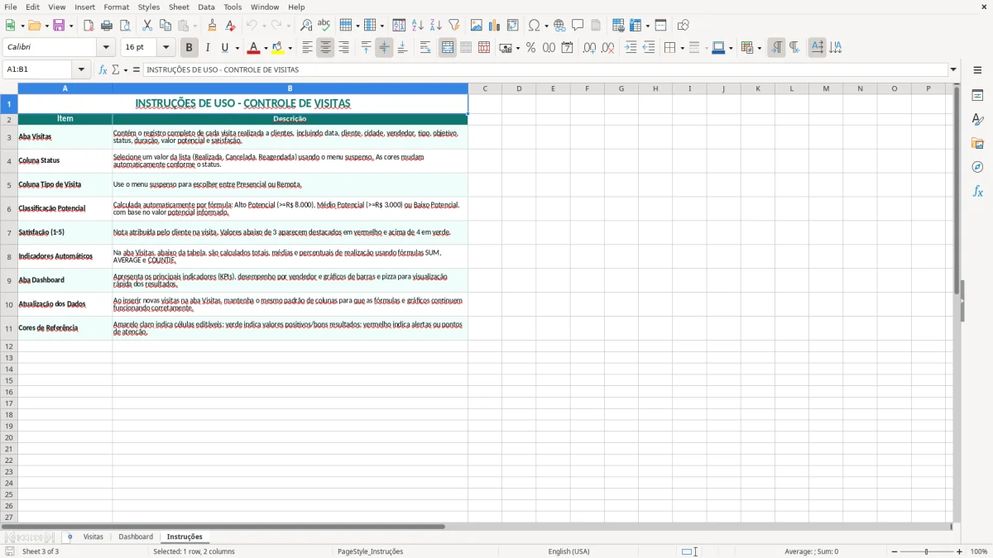Switch to the Visitas sheet tab

coord(94,537)
